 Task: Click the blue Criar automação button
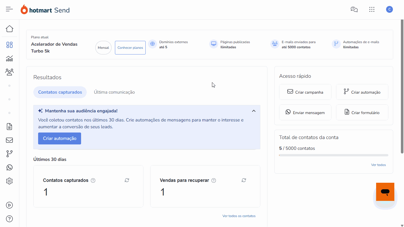[x=59, y=138]
